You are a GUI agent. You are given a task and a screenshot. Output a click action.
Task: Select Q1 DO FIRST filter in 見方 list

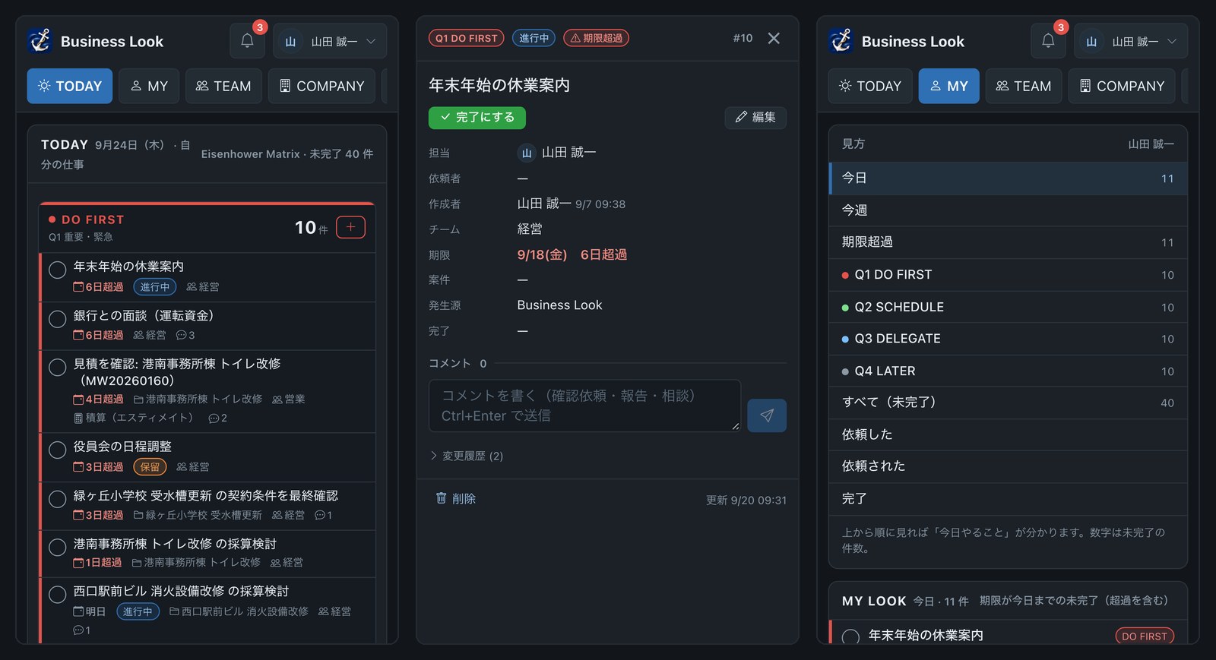[1008, 275]
